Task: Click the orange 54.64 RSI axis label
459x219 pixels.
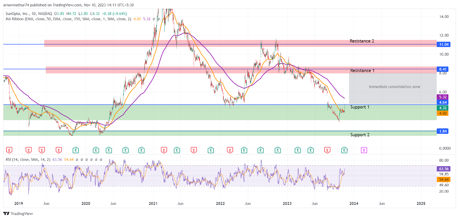Action: tap(444, 180)
